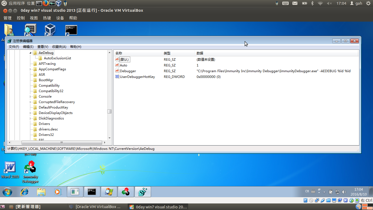This screenshot has width=373, height=210.
Task: Select the Registry Editor taskbar button
Action: [143, 192]
